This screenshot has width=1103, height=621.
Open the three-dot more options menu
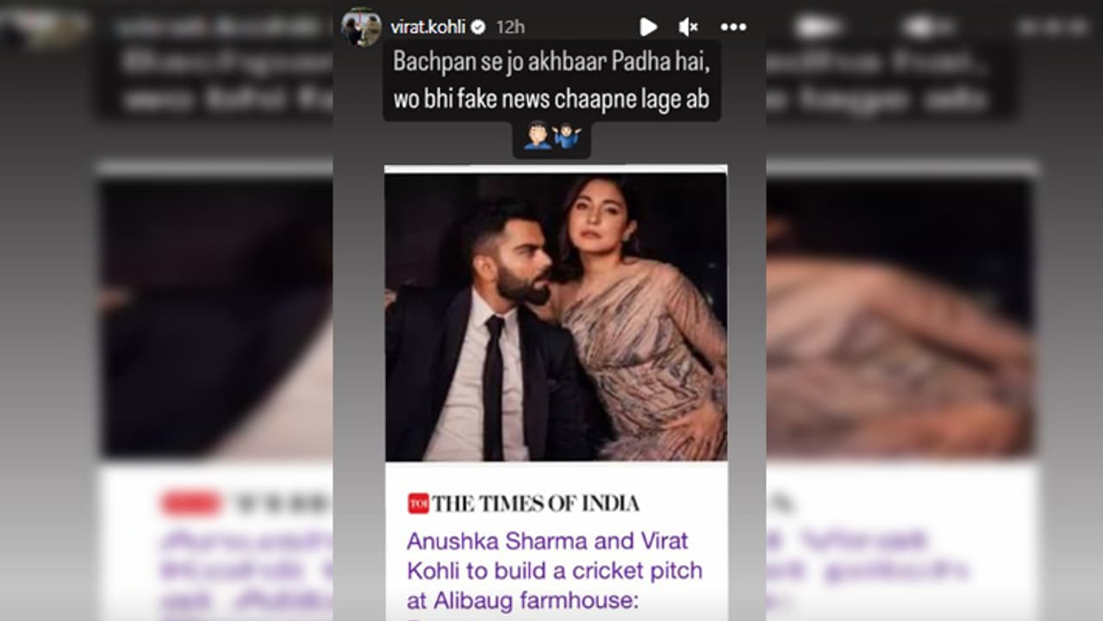(733, 28)
